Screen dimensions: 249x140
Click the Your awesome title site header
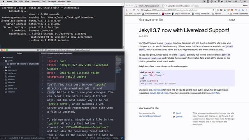coord(151,20)
